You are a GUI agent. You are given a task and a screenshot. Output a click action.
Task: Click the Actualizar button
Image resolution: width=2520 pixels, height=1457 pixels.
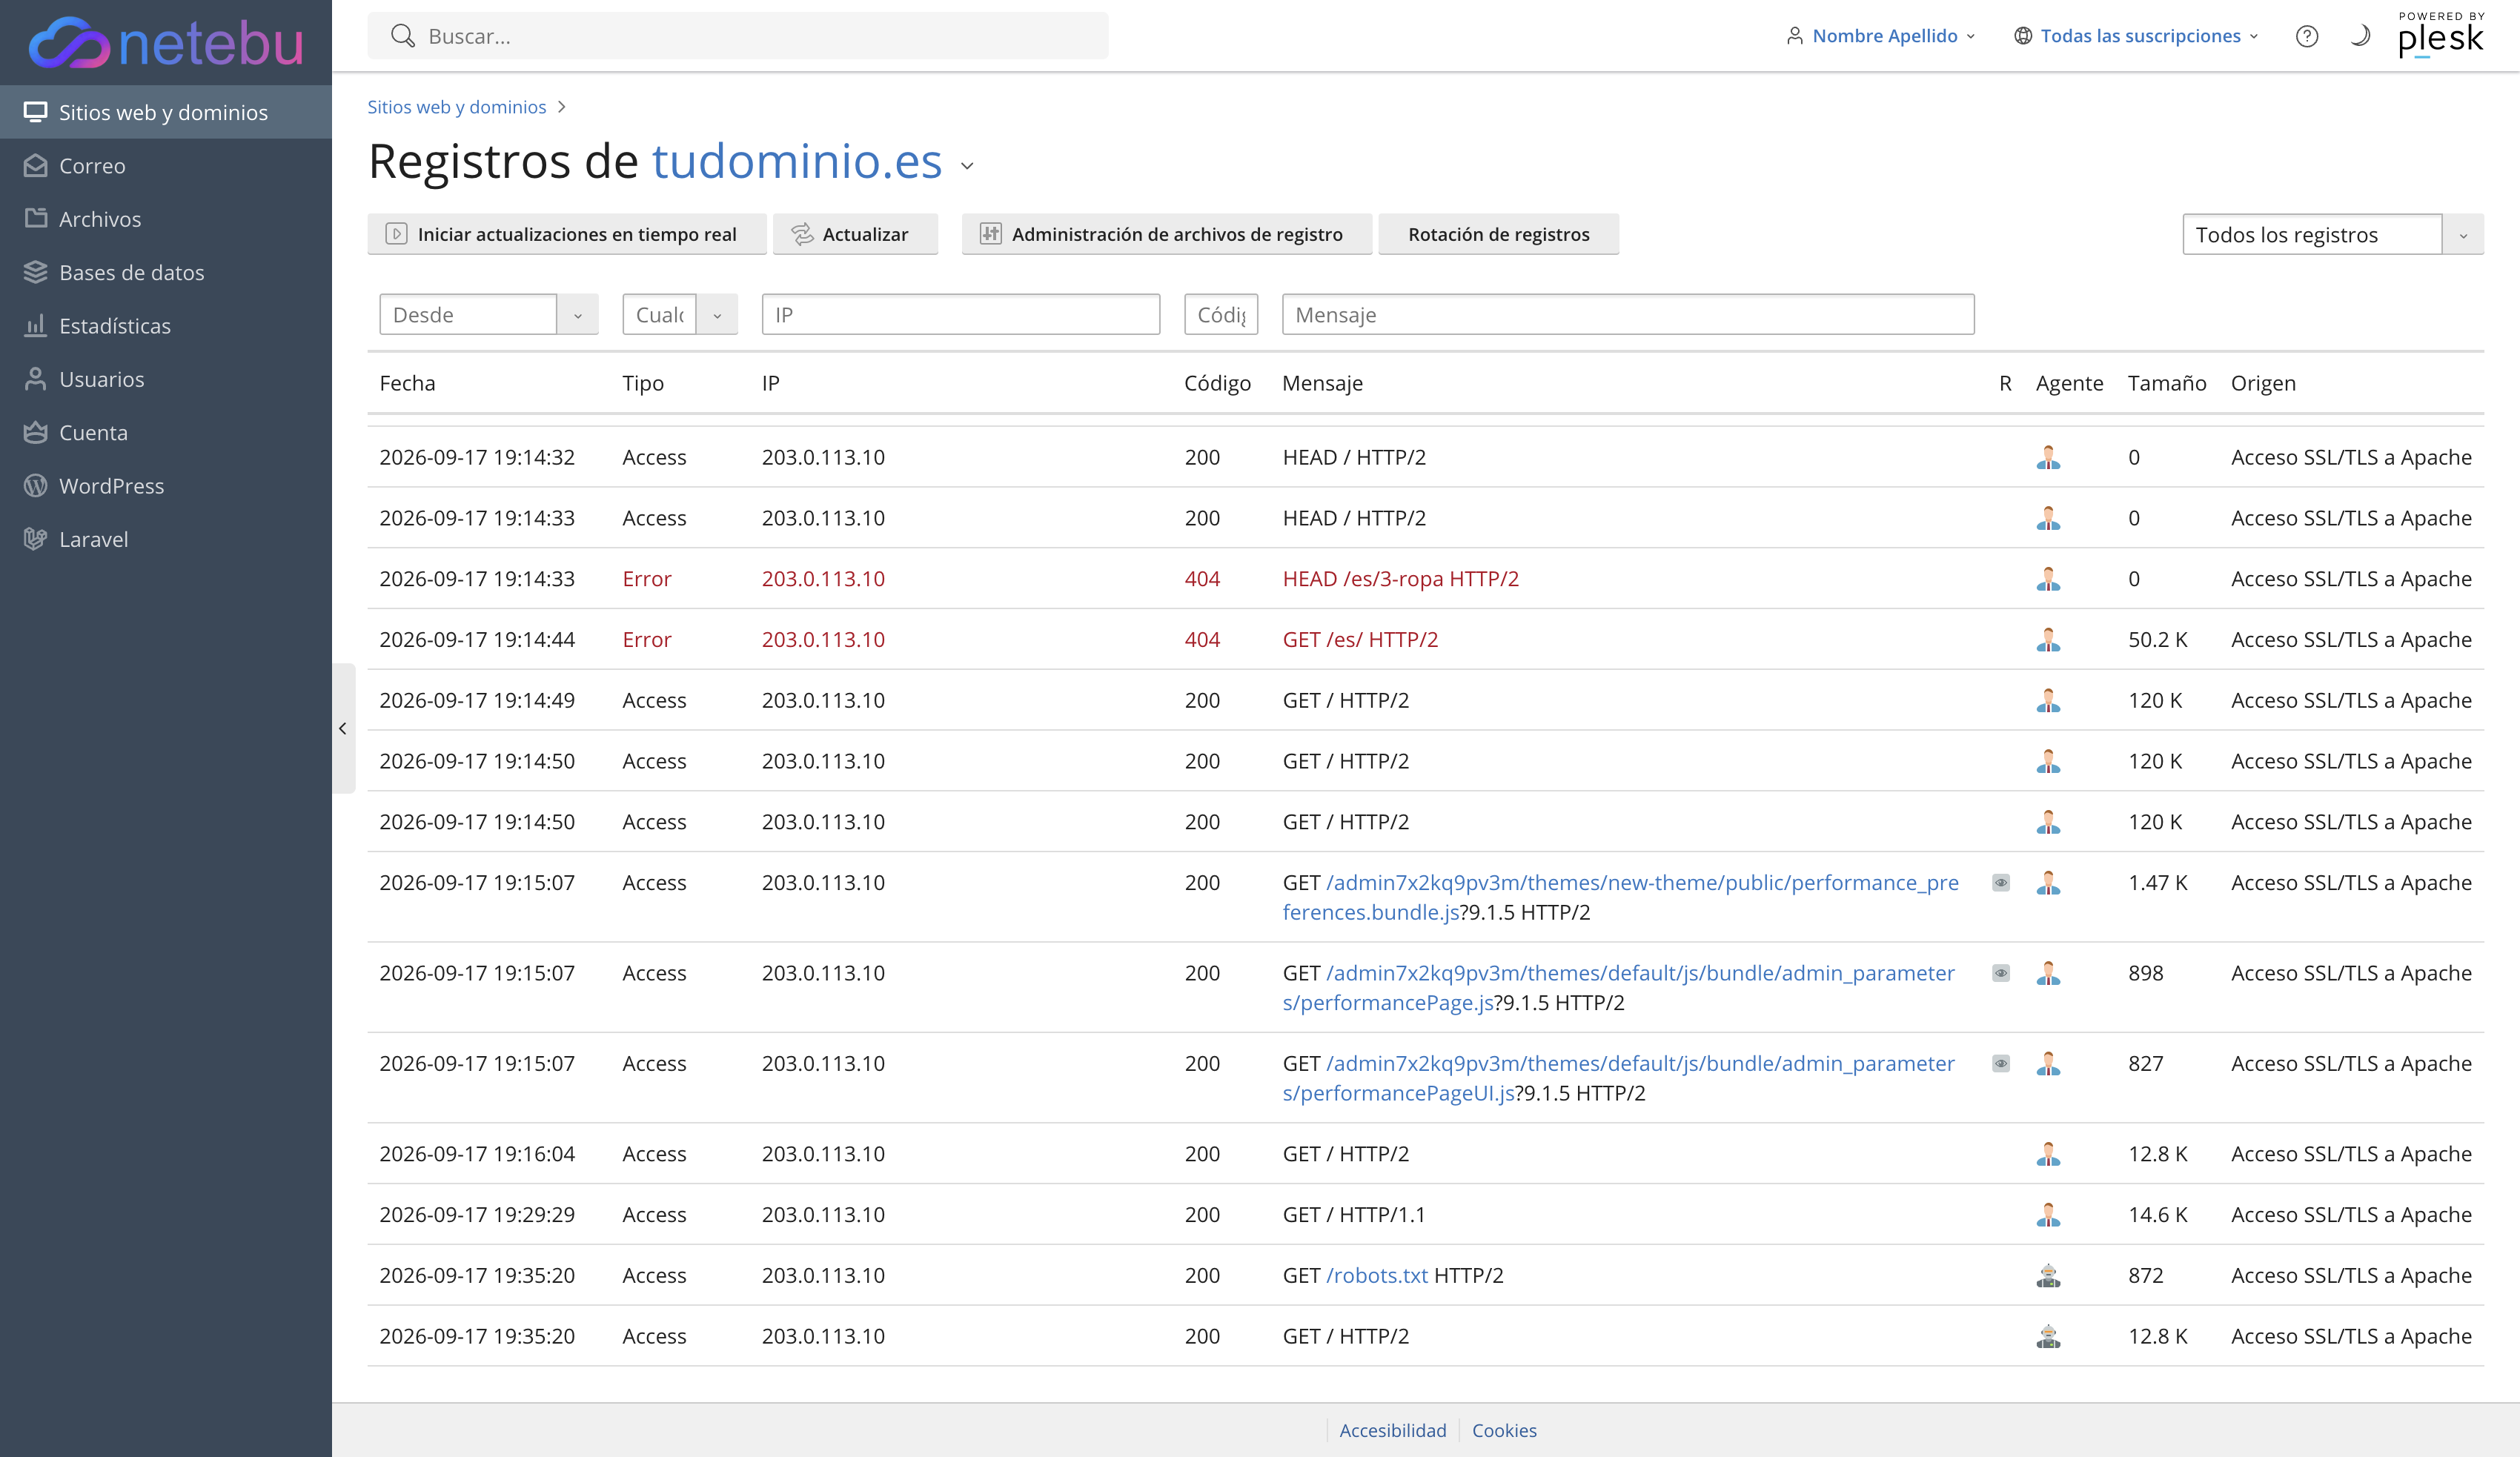click(x=856, y=234)
